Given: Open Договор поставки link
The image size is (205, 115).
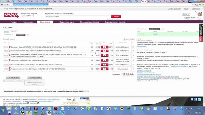Looking at the screenshot, I should tap(144, 71).
